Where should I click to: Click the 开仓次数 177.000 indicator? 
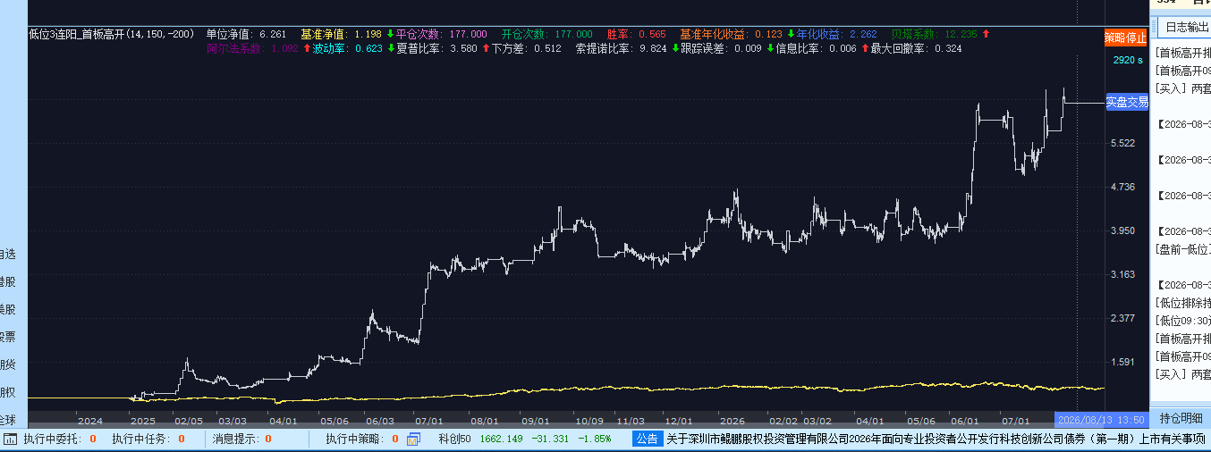pyautogui.click(x=547, y=34)
